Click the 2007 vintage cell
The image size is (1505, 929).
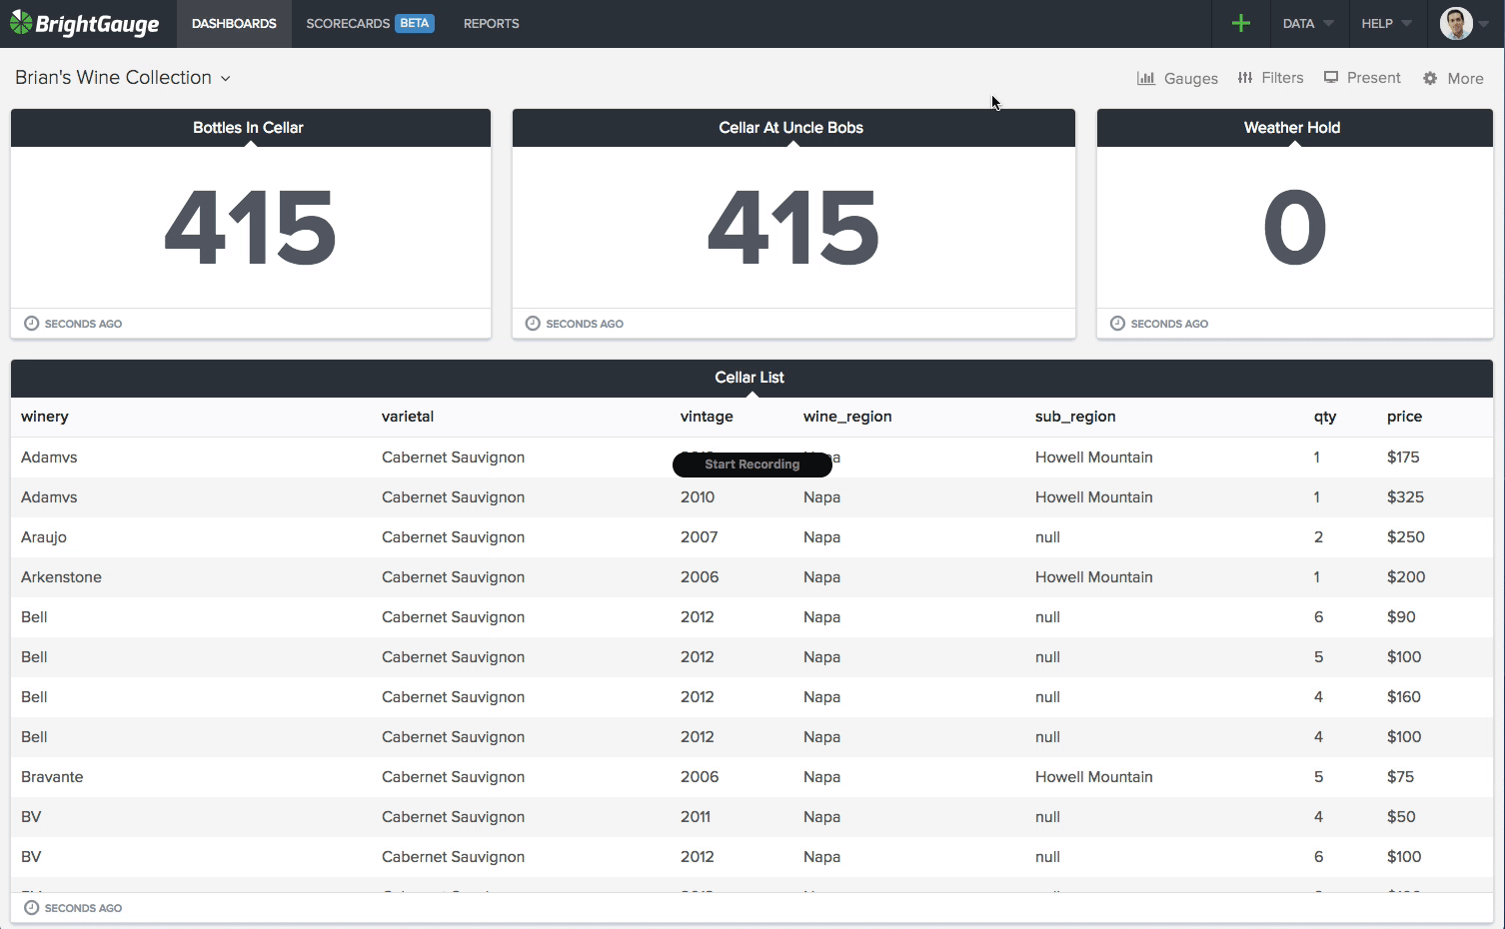(x=699, y=537)
